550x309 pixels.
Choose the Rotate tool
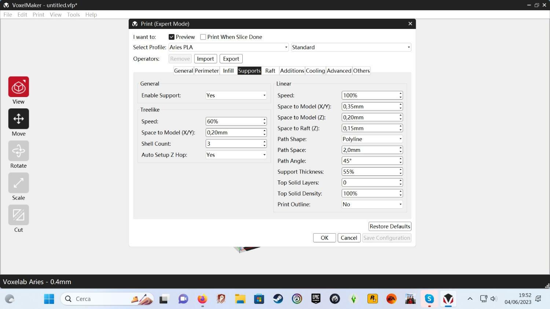(x=19, y=151)
